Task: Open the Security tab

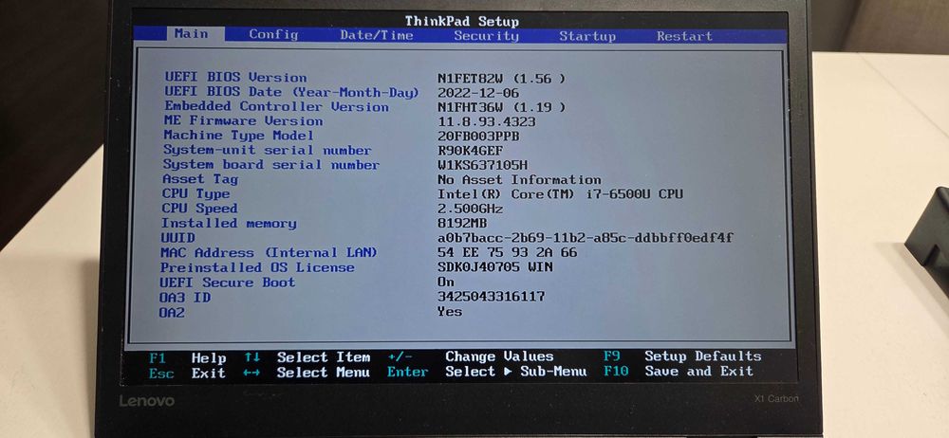Action: 487,36
